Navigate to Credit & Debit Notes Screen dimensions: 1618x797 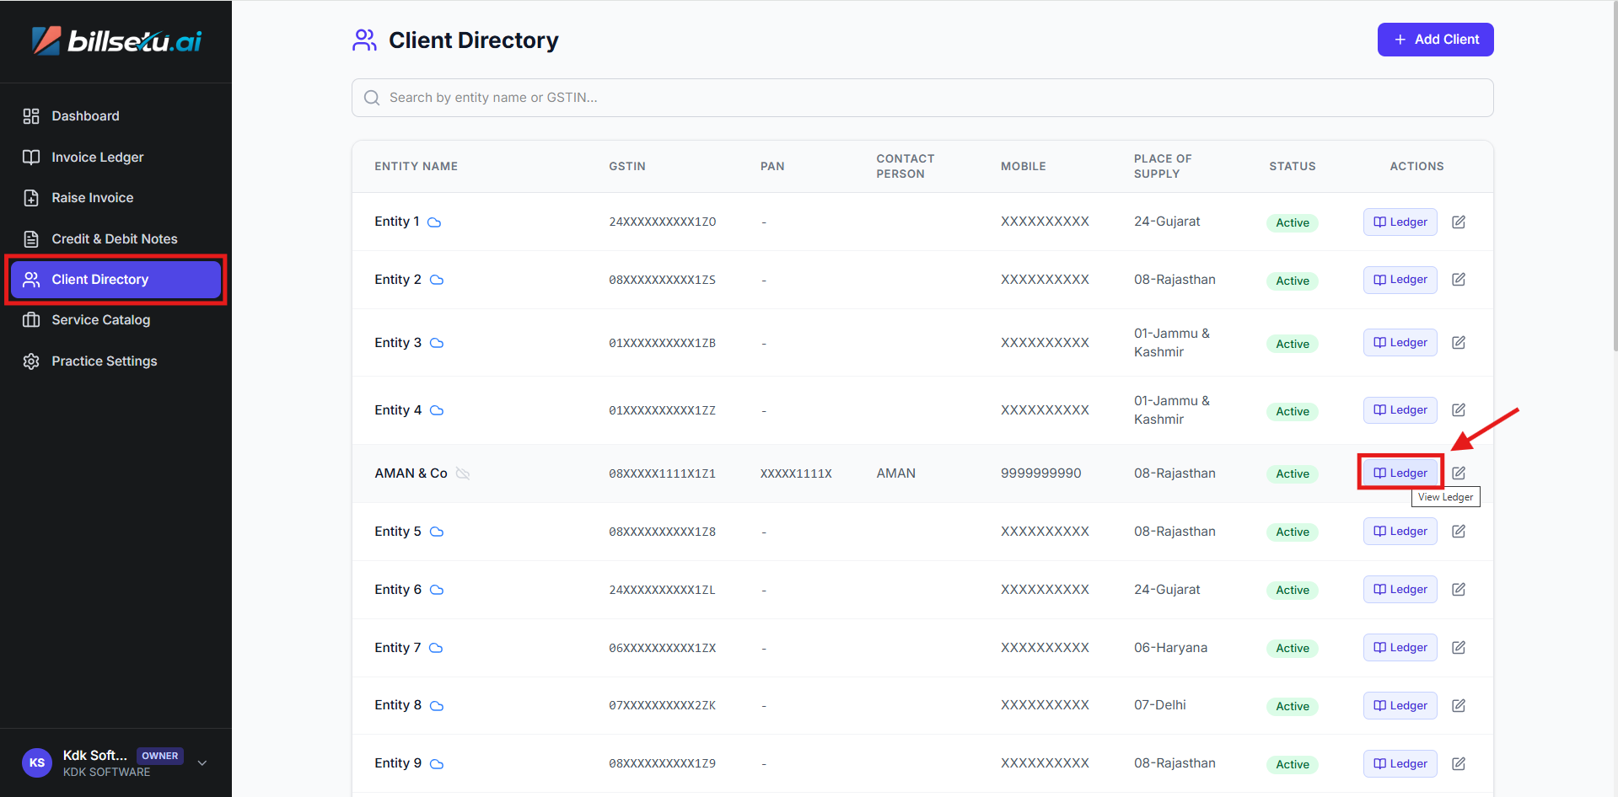[114, 239]
